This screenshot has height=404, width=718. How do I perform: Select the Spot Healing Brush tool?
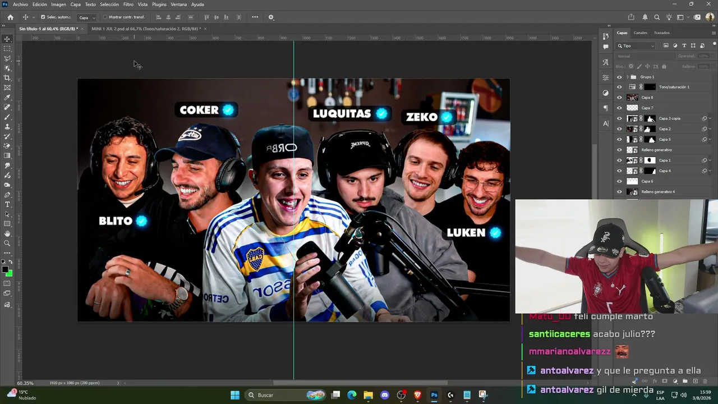[7, 107]
